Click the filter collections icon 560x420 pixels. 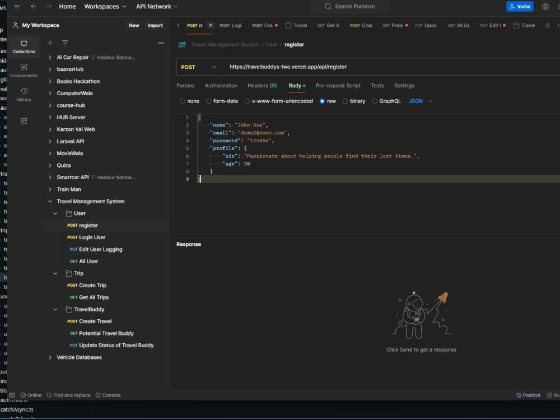pyautogui.click(x=65, y=43)
